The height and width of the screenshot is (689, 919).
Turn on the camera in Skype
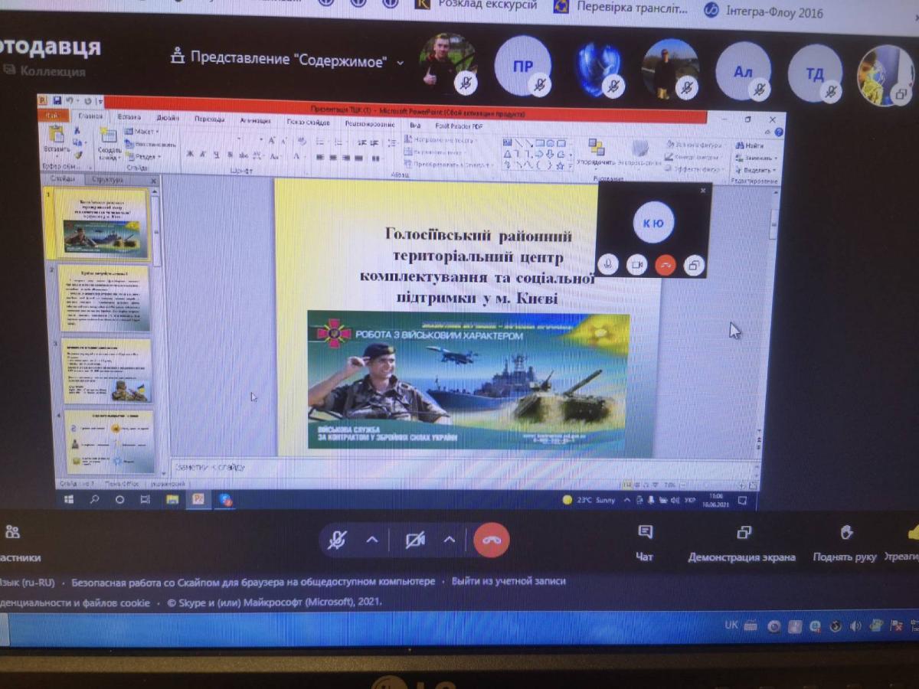[x=415, y=540]
